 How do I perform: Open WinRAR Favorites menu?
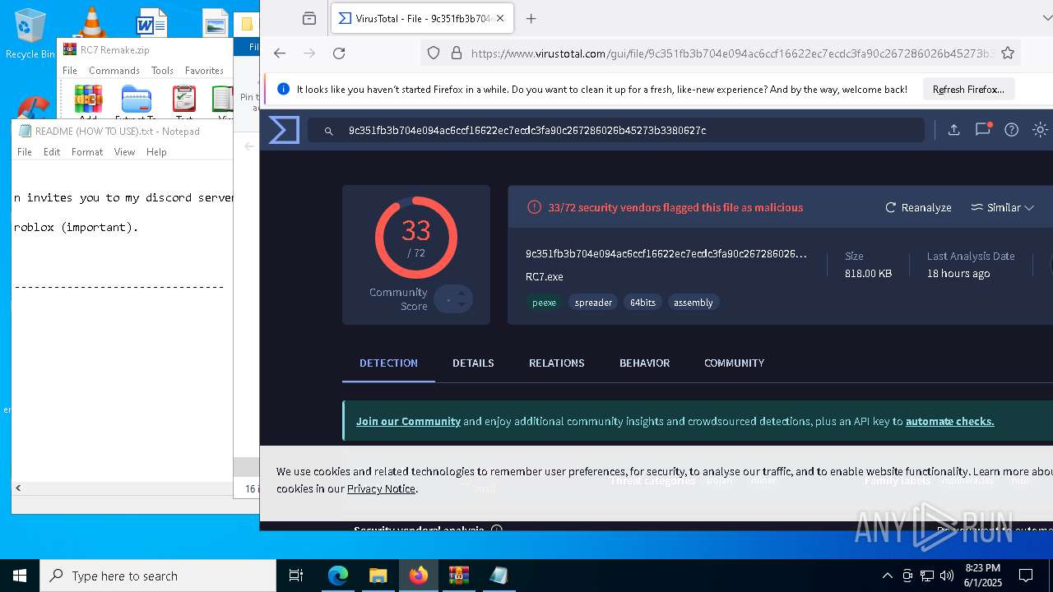tap(204, 71)
